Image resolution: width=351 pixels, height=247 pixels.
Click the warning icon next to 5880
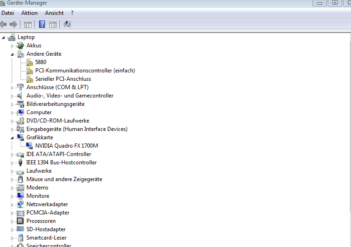click(x=29, y=62)
